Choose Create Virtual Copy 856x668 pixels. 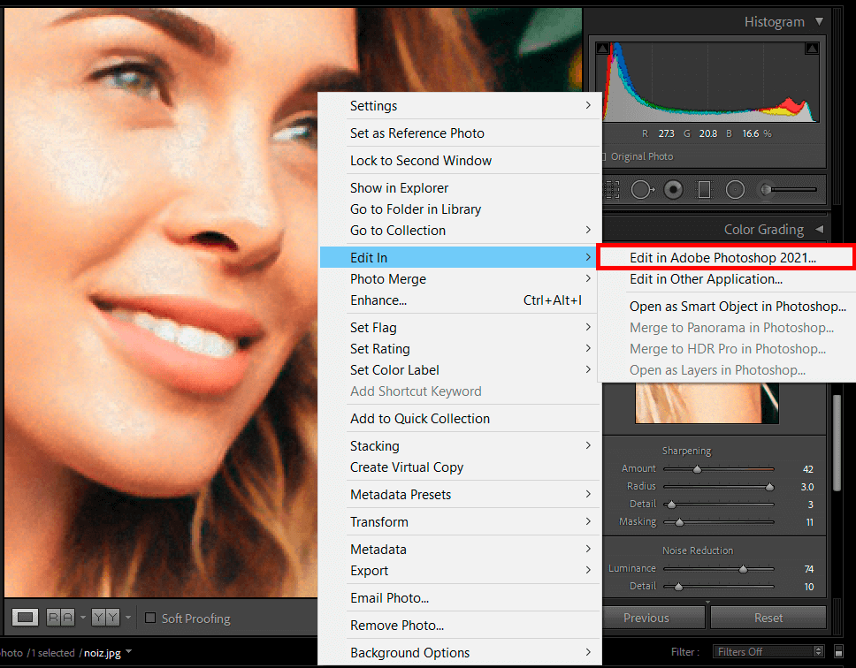[460, 467]
